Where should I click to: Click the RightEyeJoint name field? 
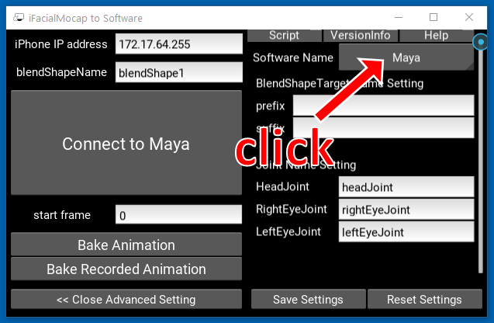pyautogui.click(x=406, y=209)
